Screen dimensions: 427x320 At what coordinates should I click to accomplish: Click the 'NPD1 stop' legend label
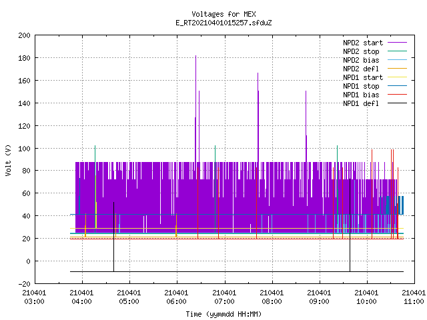[x=361, y=86]
